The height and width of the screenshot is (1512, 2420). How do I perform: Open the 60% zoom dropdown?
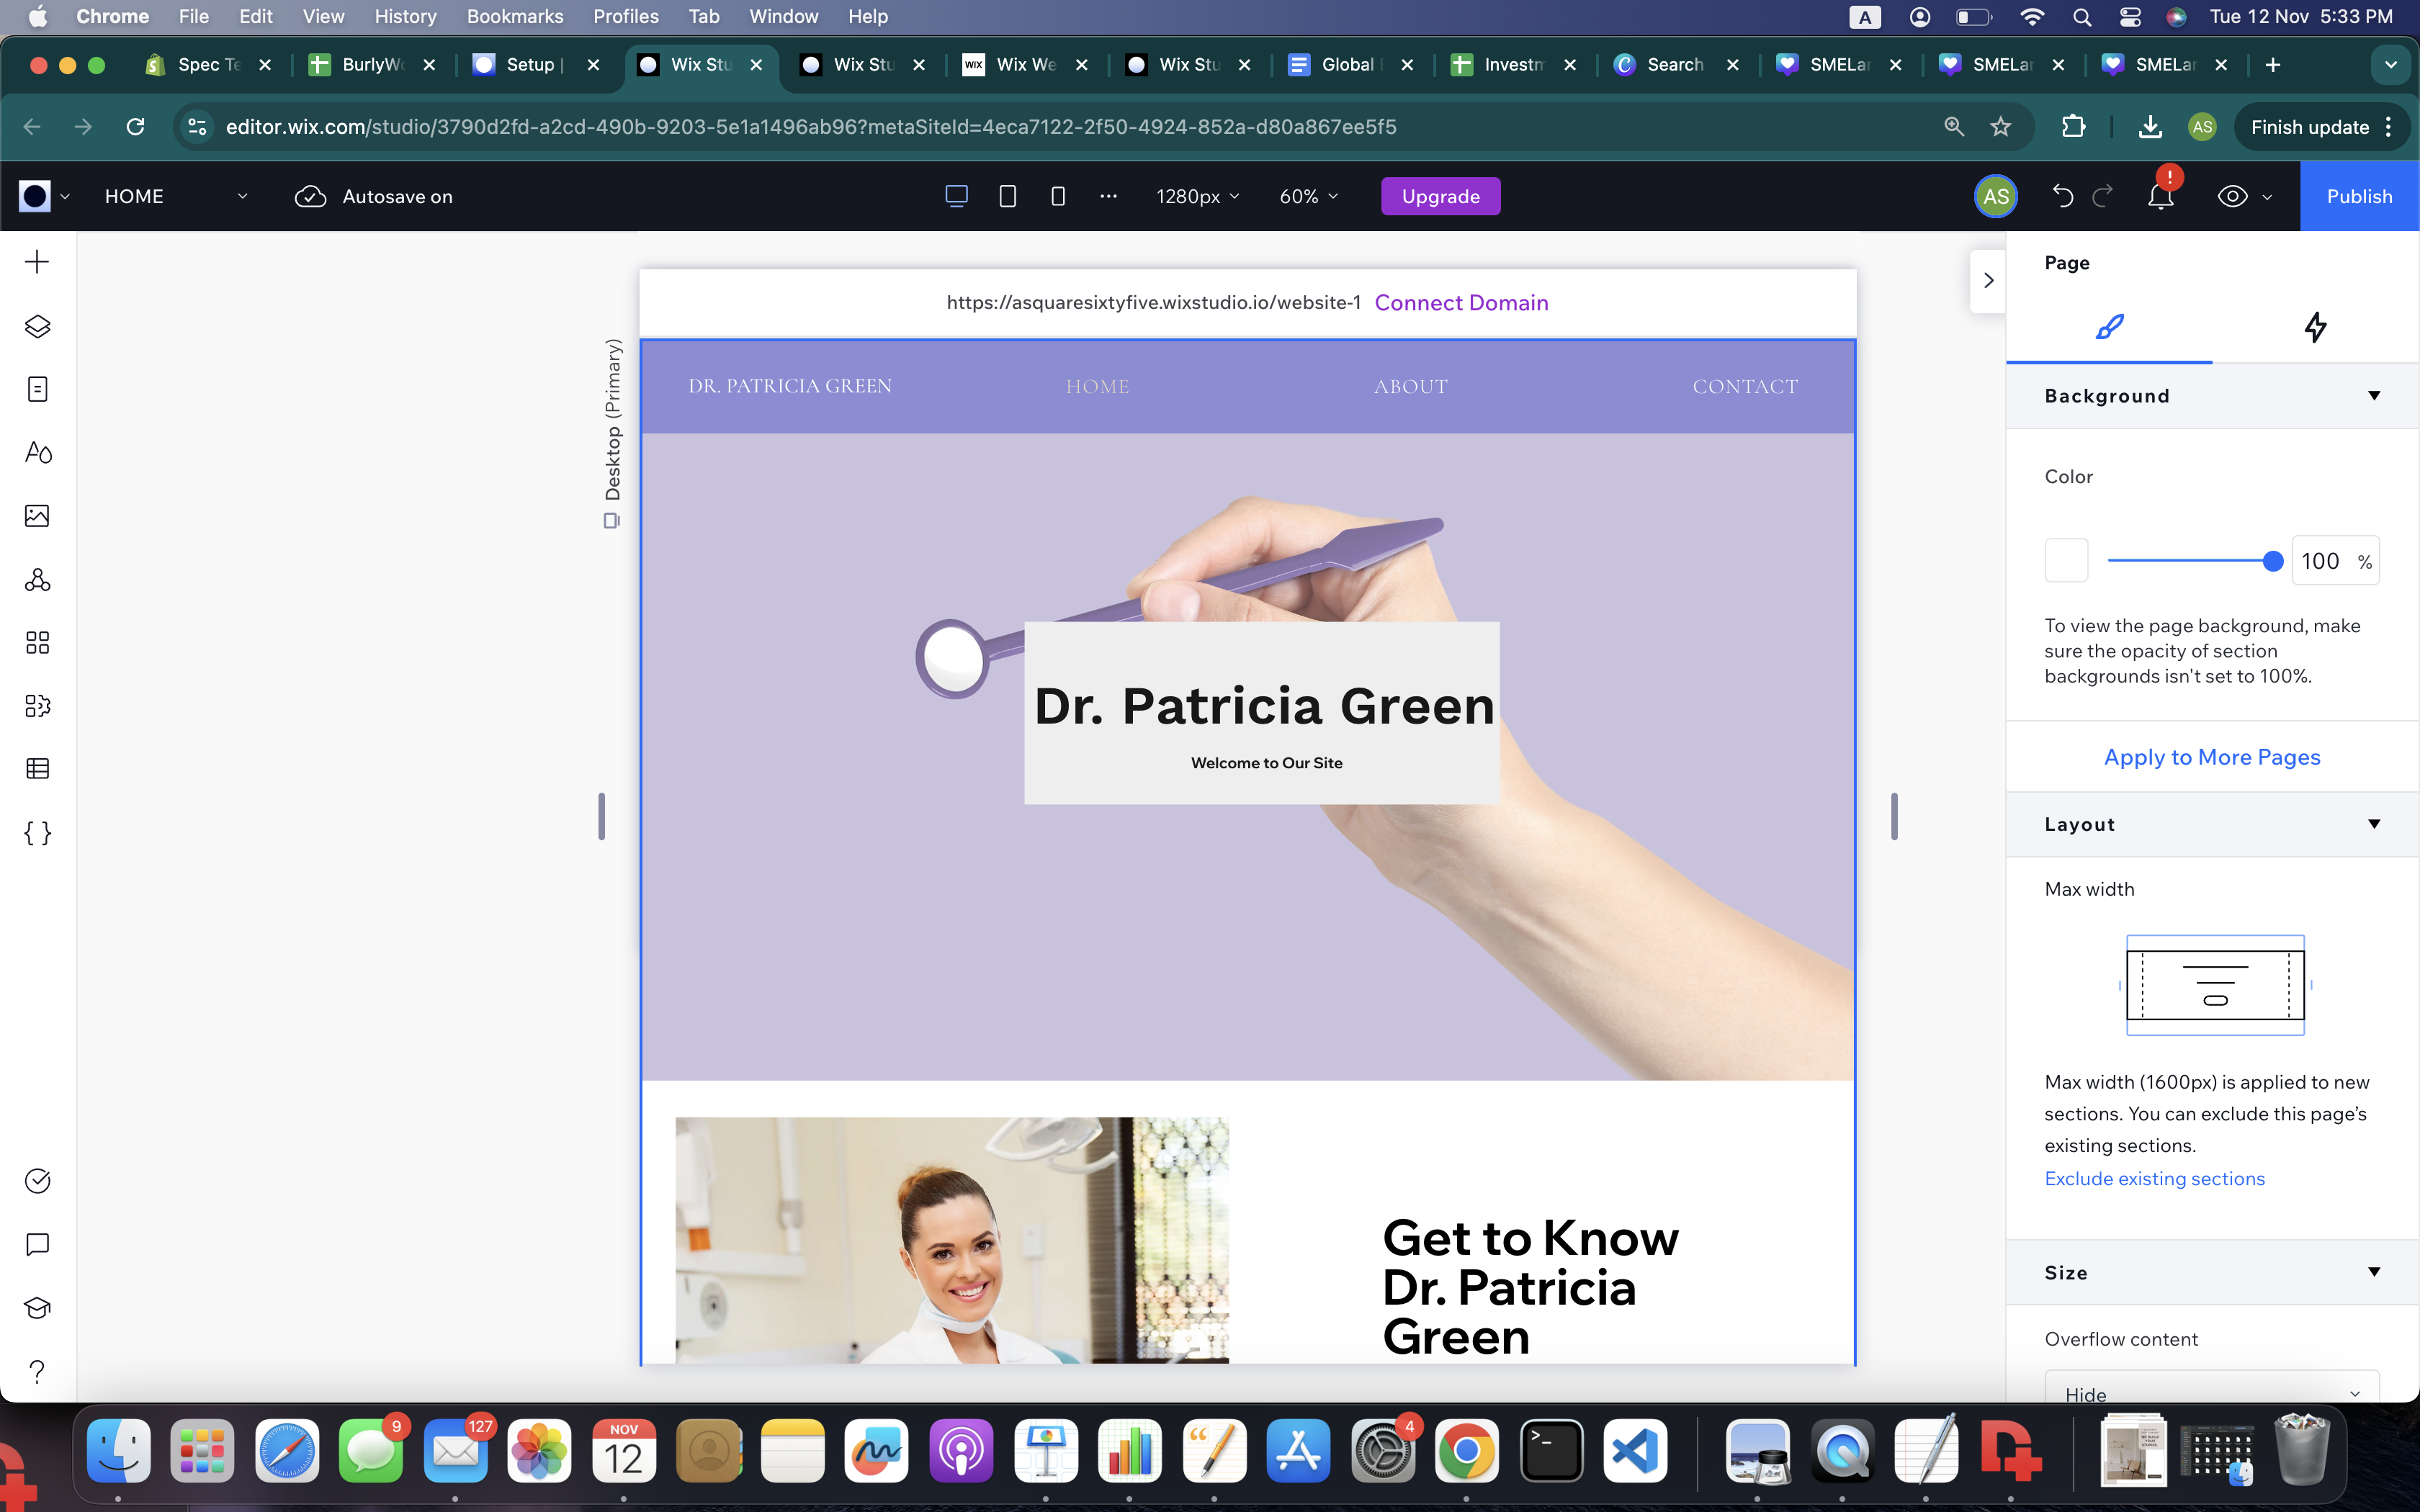point(1308,196)
